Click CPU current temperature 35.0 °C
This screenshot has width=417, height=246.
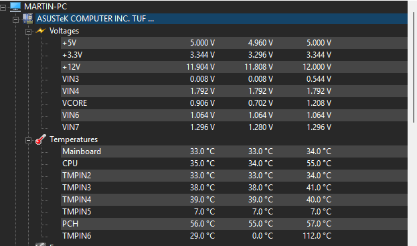(202, 164)
